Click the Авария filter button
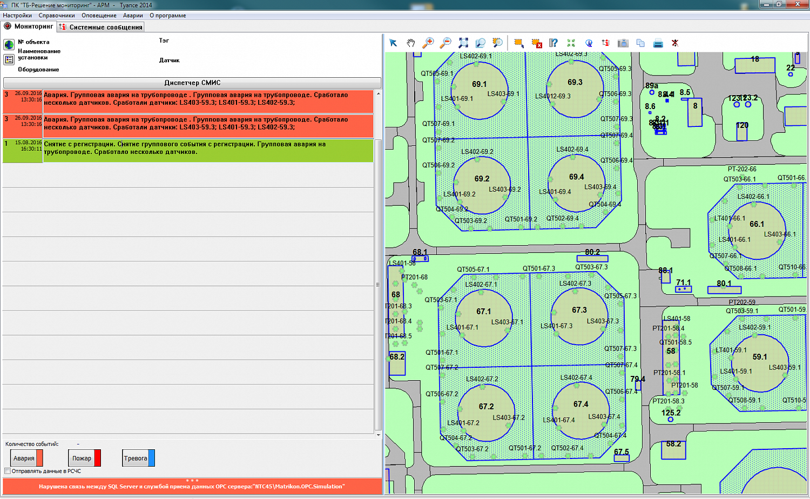 click(26, 458)
